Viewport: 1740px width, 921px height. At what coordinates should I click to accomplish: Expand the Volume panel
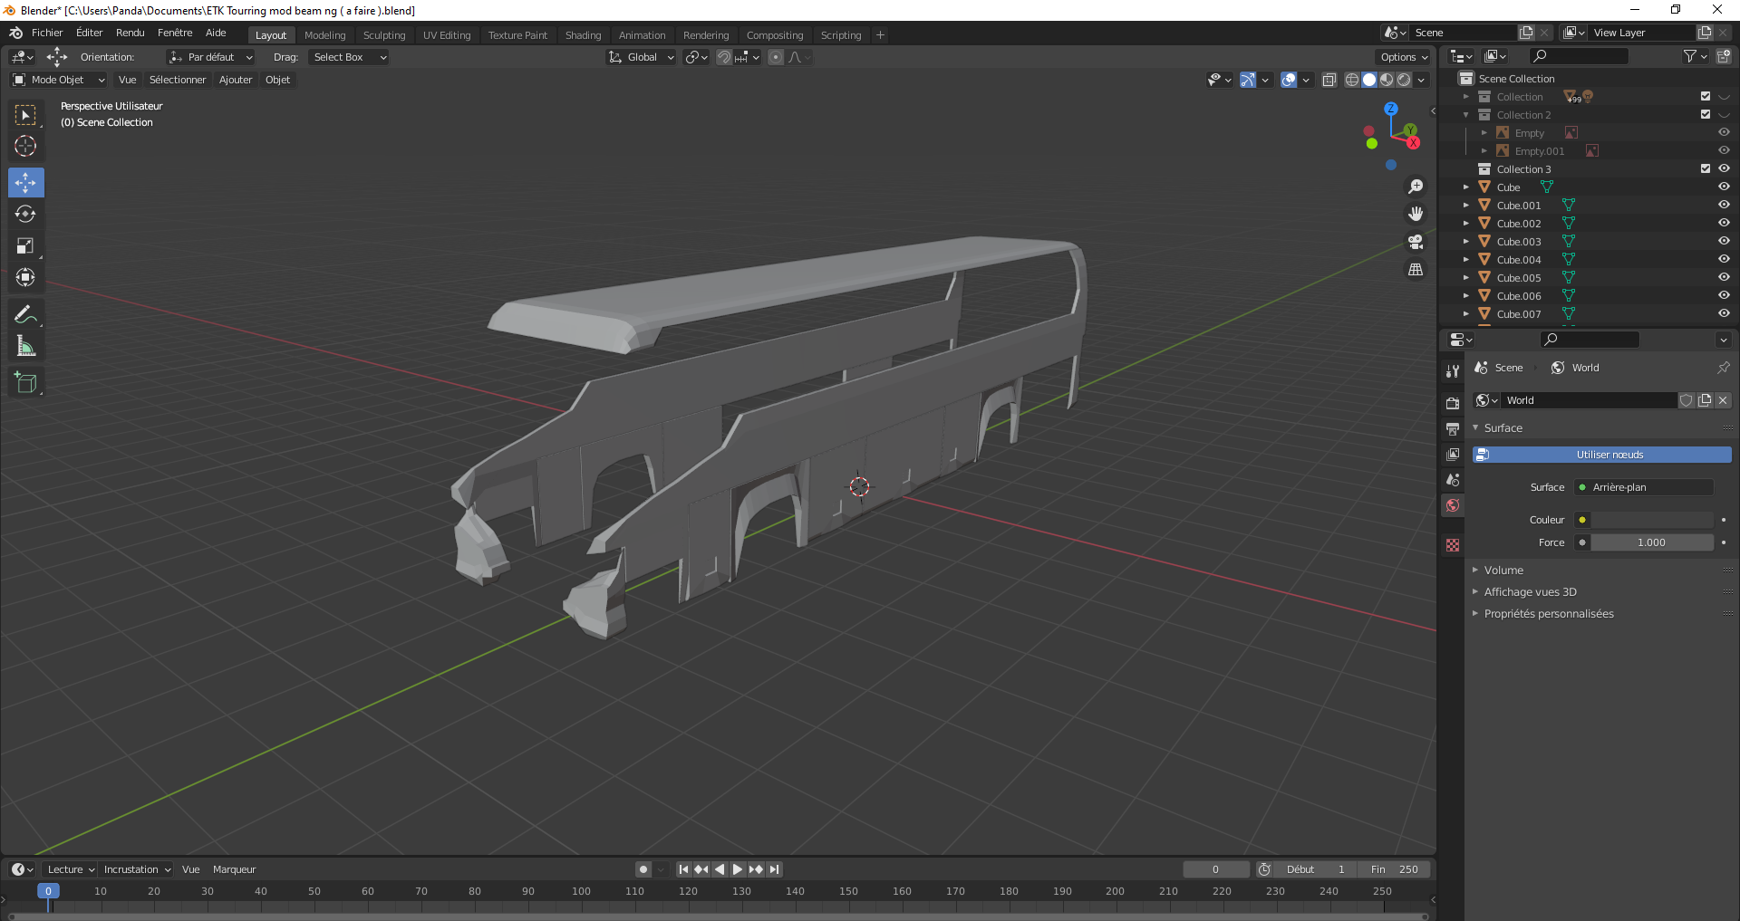[x=1503, y=571]
